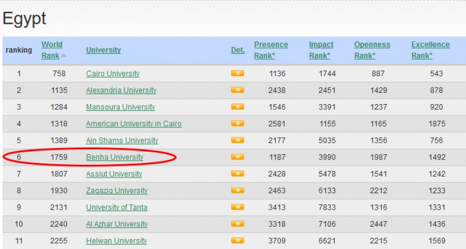This screenshot has width=466, height=249.
Task: Click the ranking column header label
Action: tap(19, 50)
